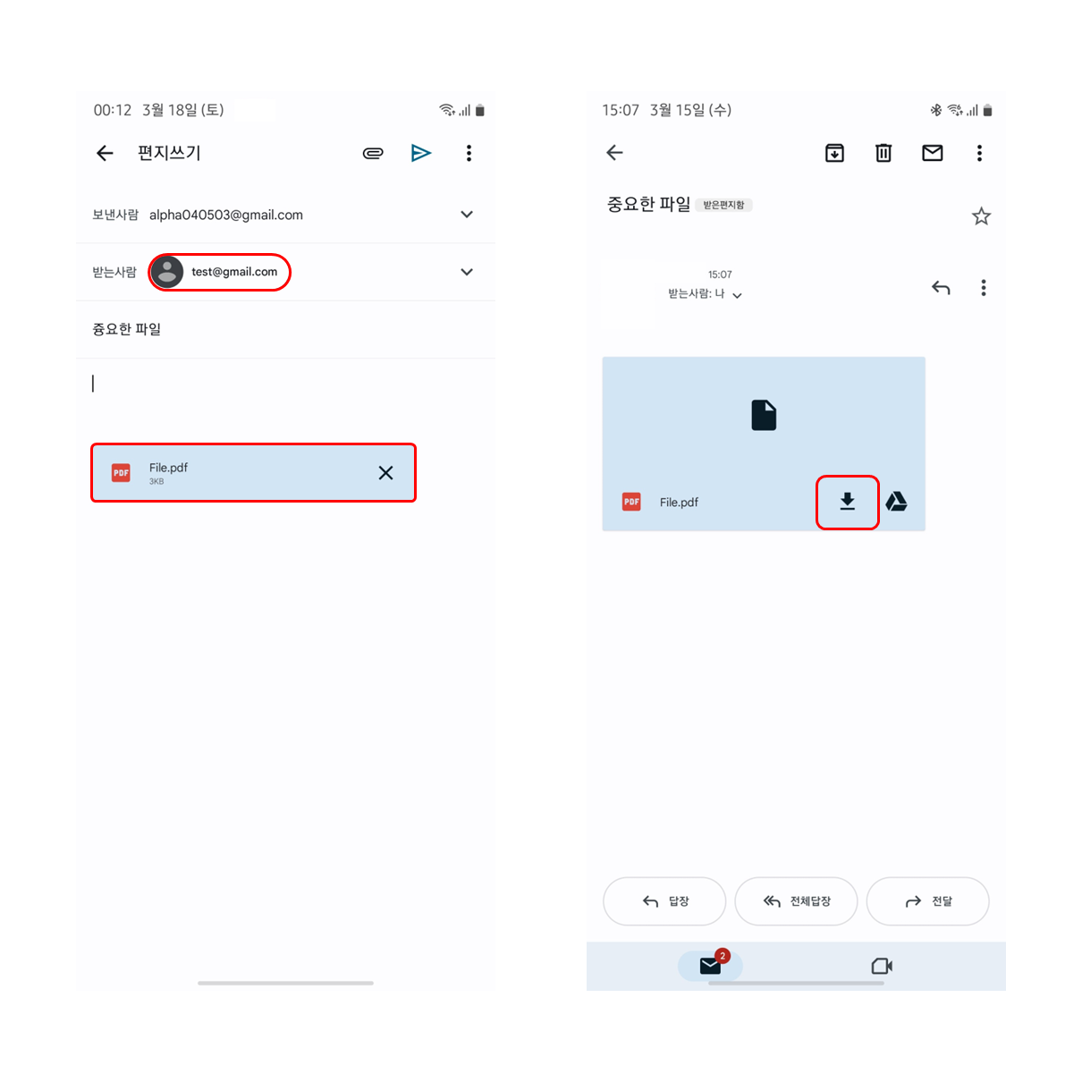Tap the 답장 reply button
The image size is (1082, 1082).
point(664,901)
